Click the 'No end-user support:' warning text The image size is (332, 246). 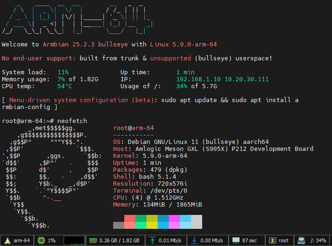(39, 58)
